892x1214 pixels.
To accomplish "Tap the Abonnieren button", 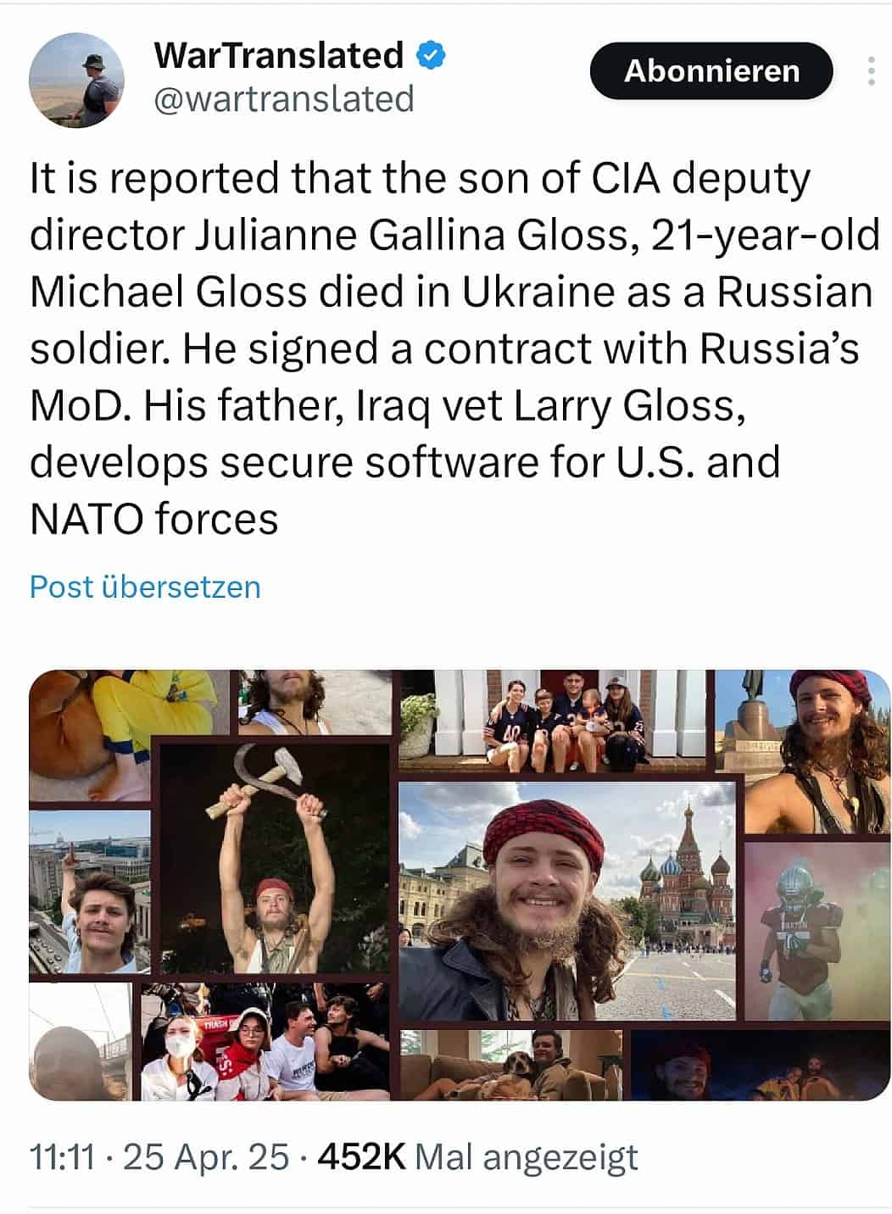I will pyautogui.click(x=711, y=70).
